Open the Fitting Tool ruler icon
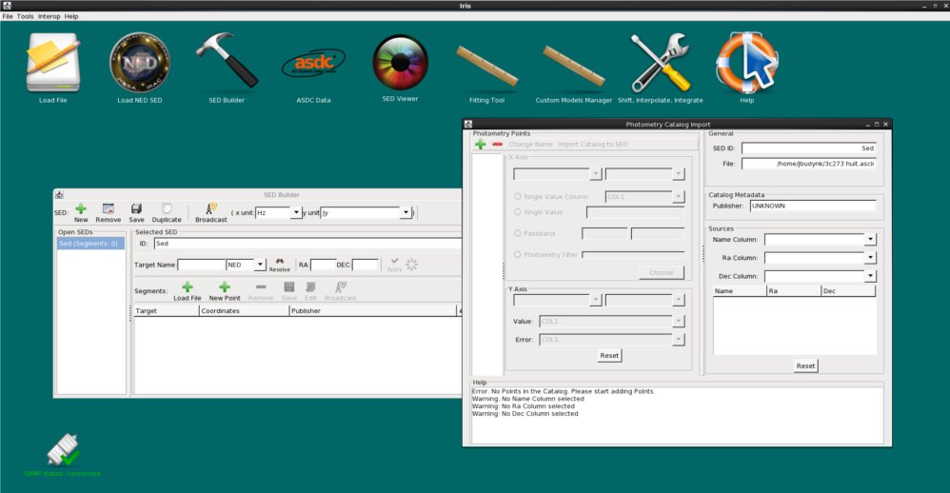This screenshot has height=493, width=950. tap(486, 65)
